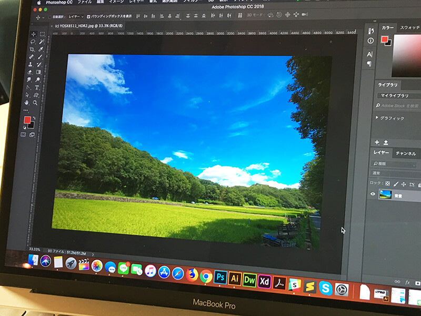Viewport: 421px width, 316px height.
Task: Select the Eraser tool
Action: pyautogui.click(x=30, y=72)
